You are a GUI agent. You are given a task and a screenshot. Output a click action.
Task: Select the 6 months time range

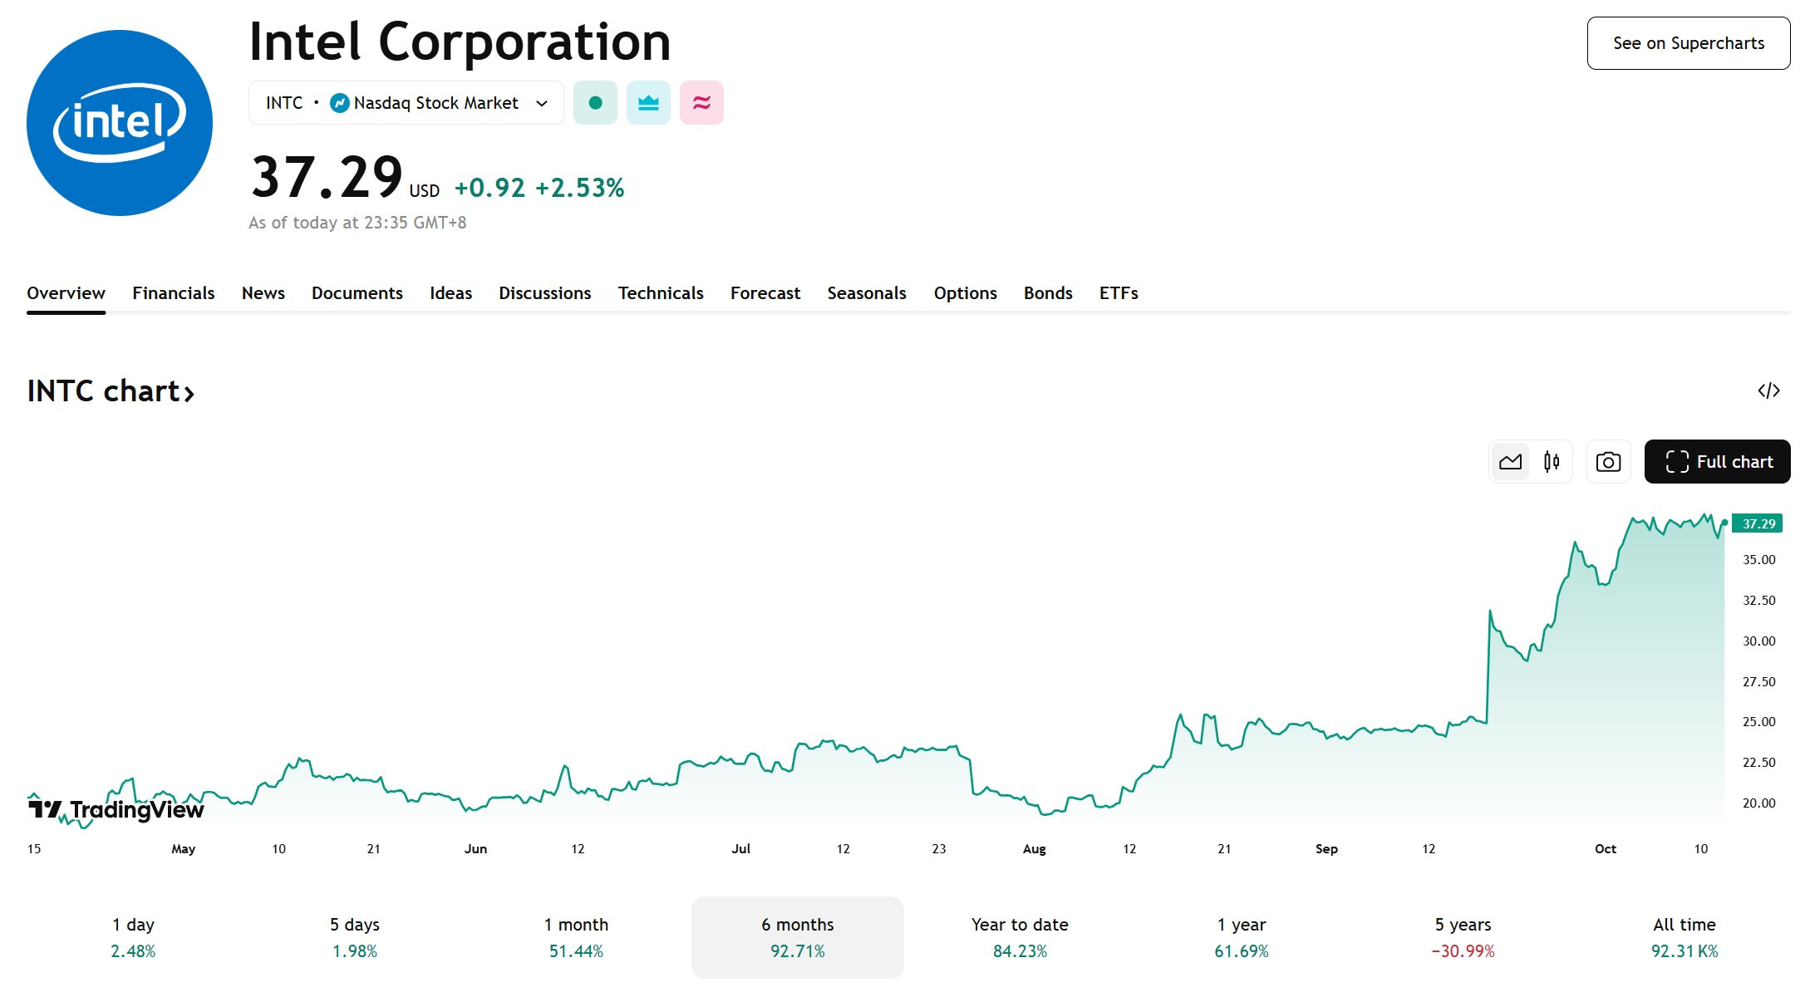pyautogui.click(x=797, y=937)
